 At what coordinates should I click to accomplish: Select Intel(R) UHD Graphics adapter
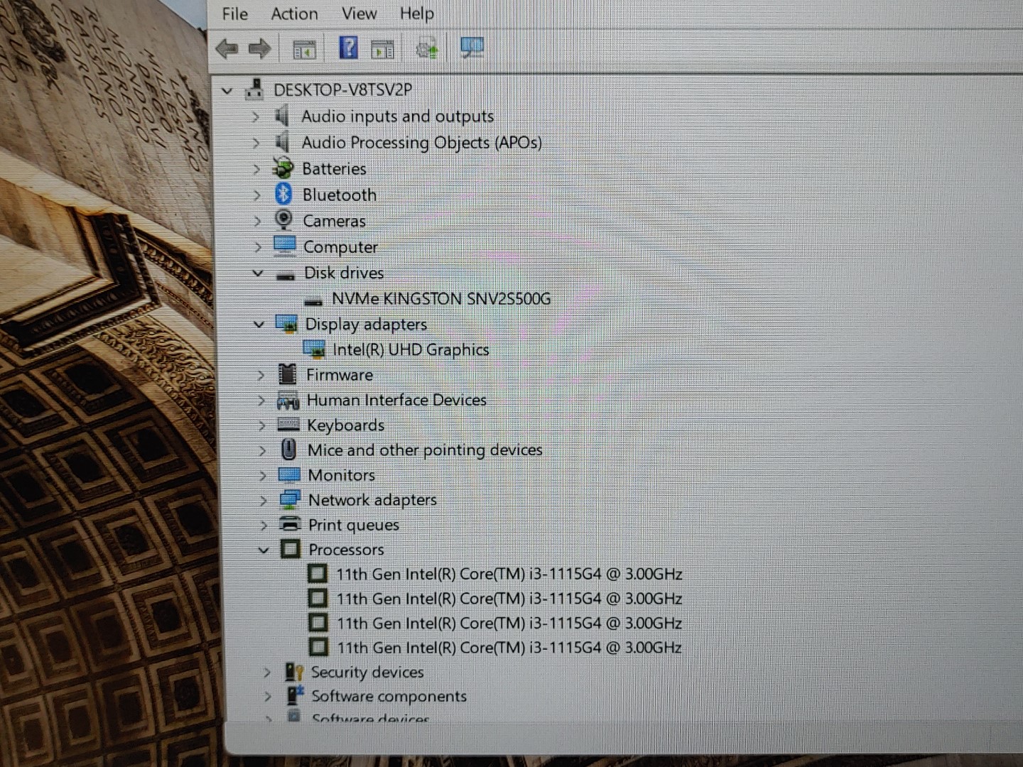pyautogui.click(x=411, y=349)
